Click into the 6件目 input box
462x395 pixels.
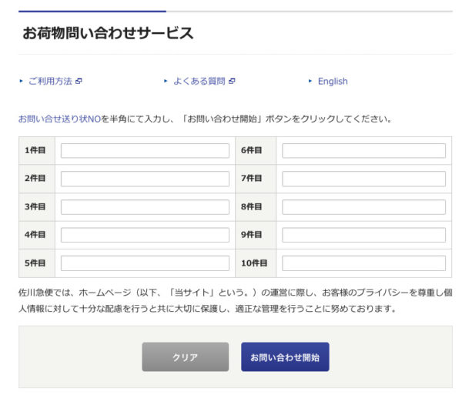[363, 151]
